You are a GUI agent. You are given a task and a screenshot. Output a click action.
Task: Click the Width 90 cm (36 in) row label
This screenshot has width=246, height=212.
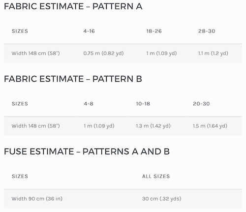click(x=37, y=199)
